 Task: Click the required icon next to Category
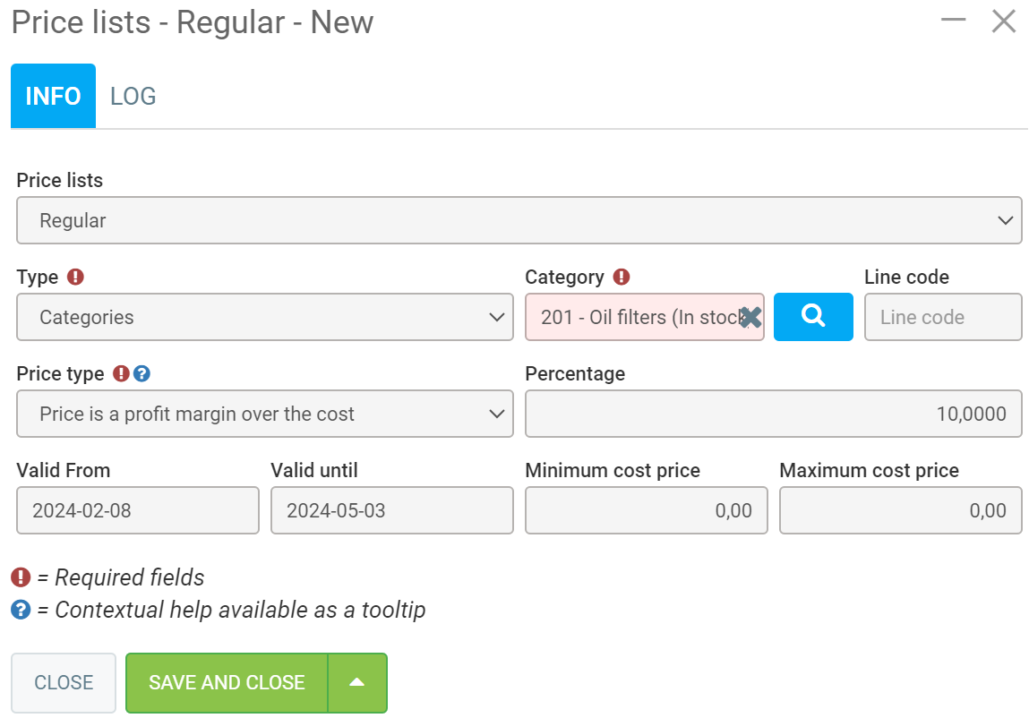[622, 278]
